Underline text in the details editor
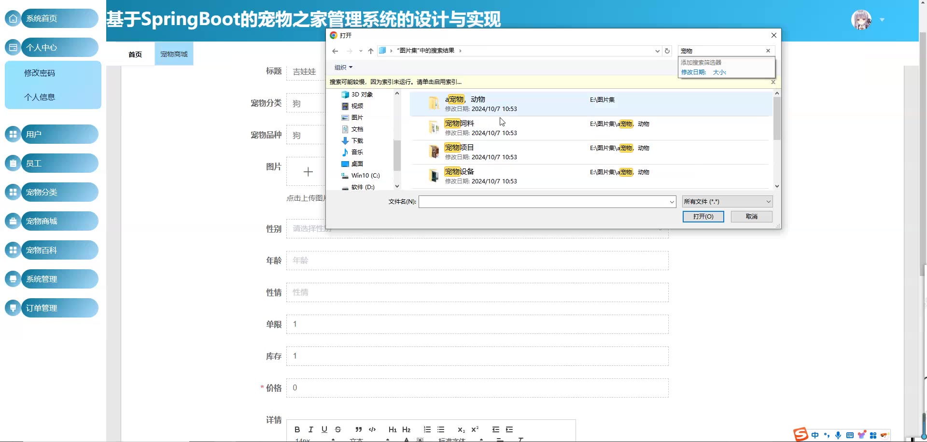Screen dimensions: 927x442 [324, 429]
